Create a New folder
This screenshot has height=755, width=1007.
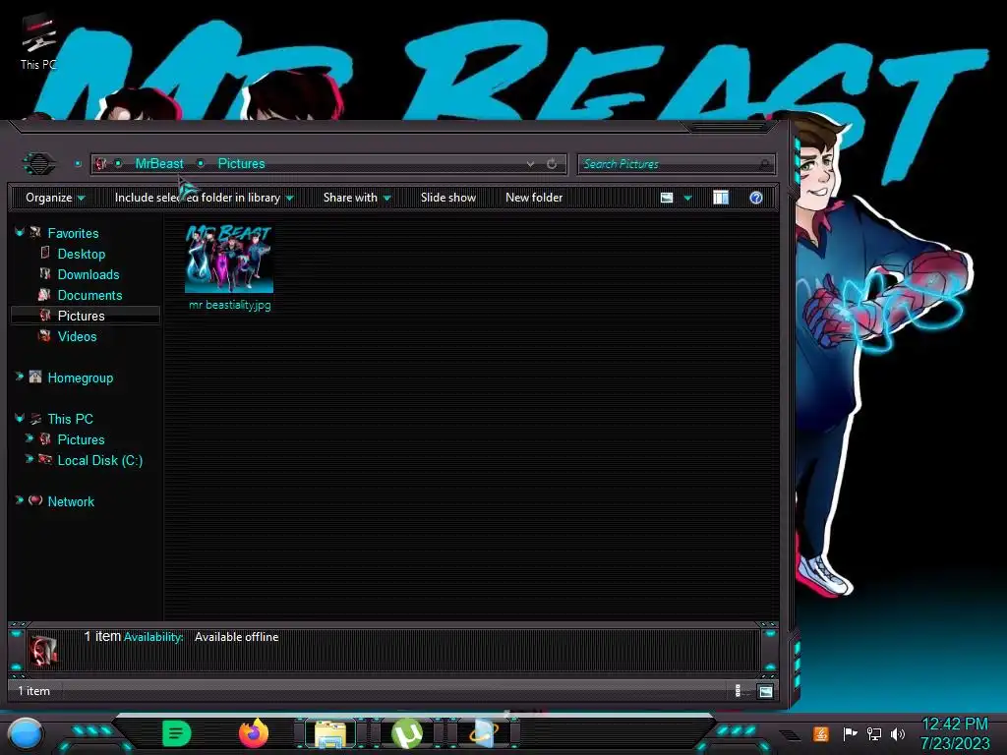coord(534,198)
